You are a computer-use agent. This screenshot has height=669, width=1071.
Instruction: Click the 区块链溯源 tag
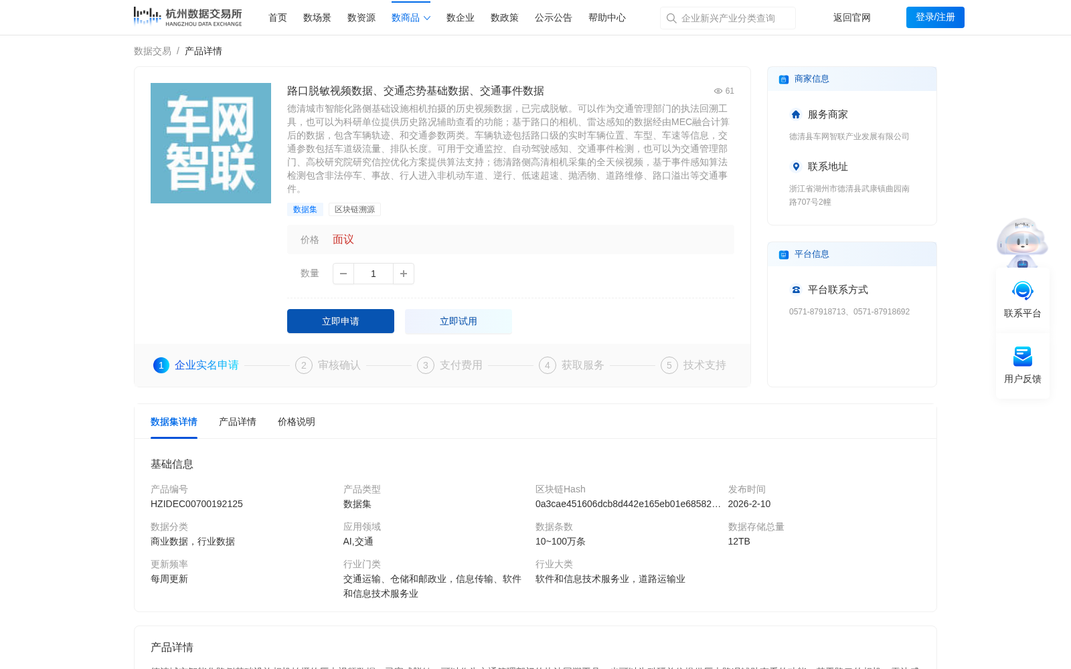(355, 209)
